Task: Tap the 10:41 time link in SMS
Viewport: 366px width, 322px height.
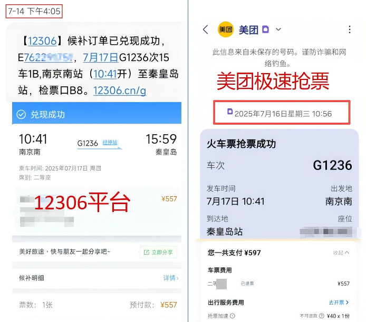Action: pos(105,74)
